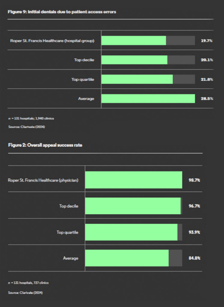This screenshot has height=307, width=224.
Task: Click the 21.8% value label
Action: pyautogui.click(x=207, y=79)
